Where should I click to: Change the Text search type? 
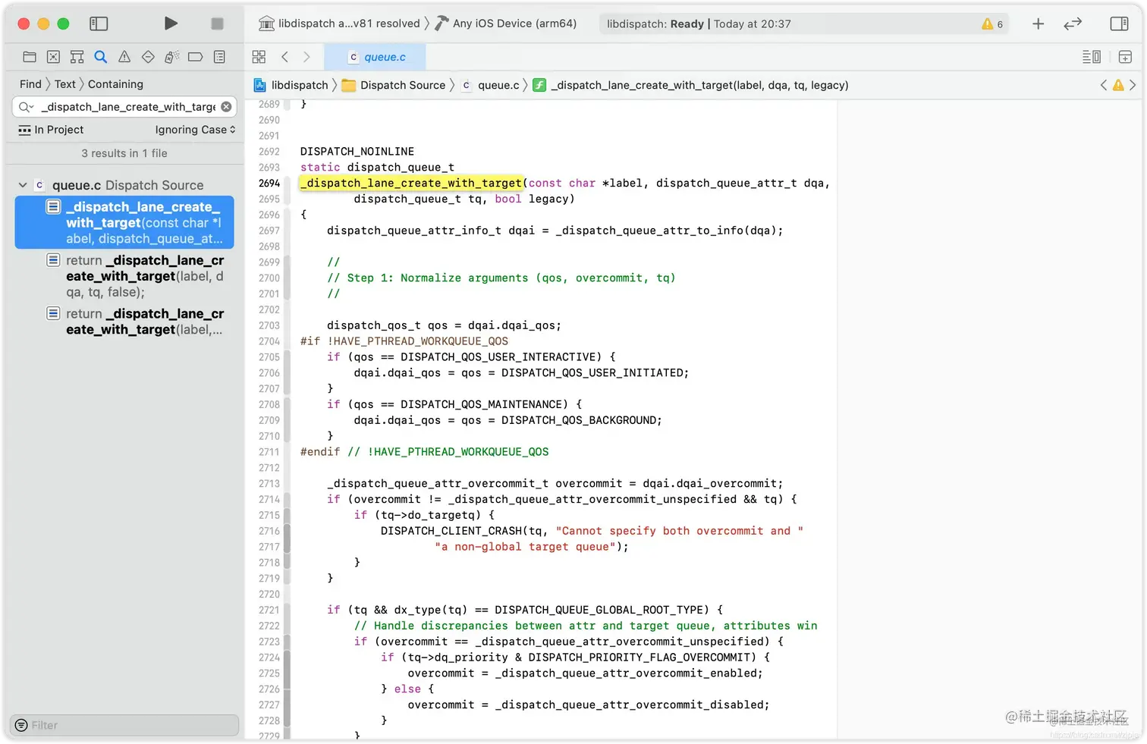pos(64,84)
